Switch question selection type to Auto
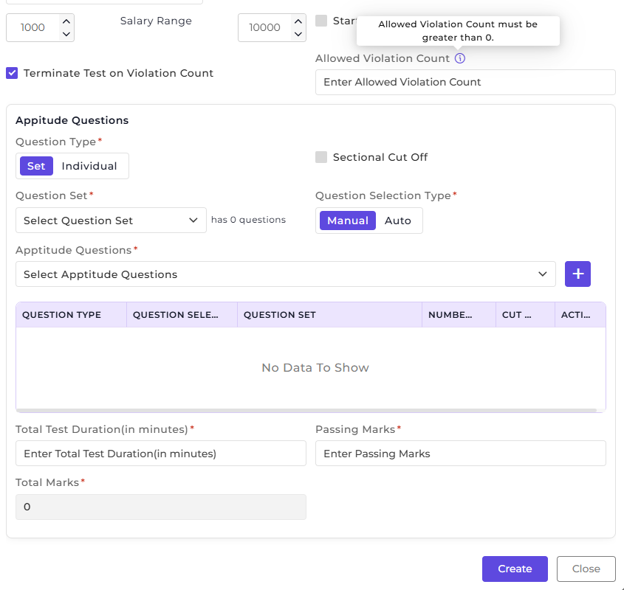The image size is (624, 590). [x=397, y=221]
